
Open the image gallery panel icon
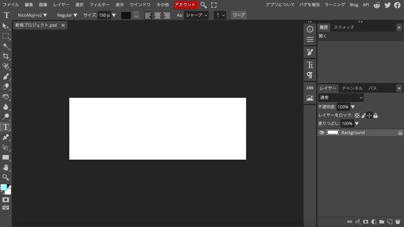[310, 98]
